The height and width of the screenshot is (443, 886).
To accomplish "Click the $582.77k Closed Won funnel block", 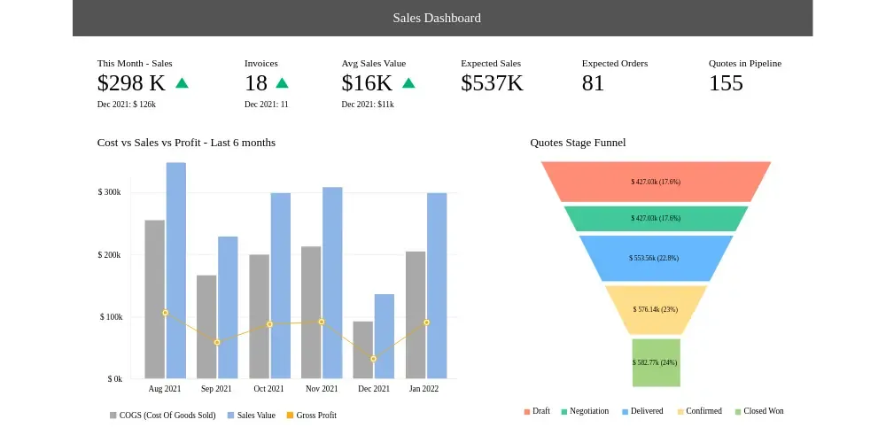I will point(656,362).
